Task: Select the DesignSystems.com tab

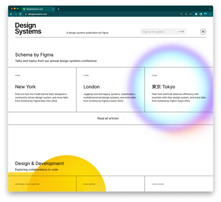Action: [39, 9]
